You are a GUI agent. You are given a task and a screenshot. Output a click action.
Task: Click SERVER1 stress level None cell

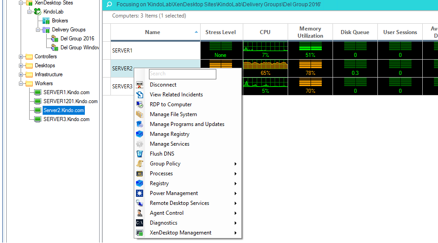222,51
